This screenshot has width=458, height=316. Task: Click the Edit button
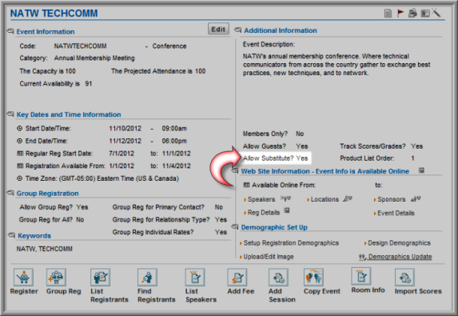218,29
